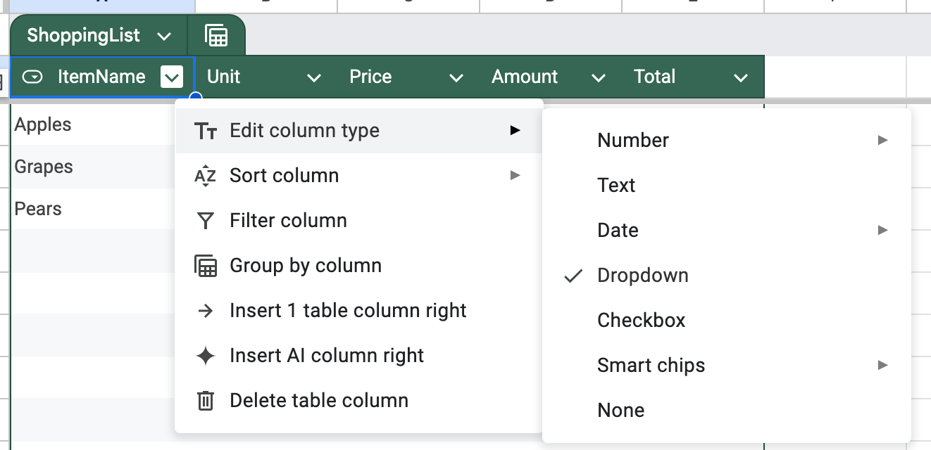Click the arrow icon for Insert column right
The height and width of the screenshot is (450, 931).
pyautogui.click(x=205, y=311)
